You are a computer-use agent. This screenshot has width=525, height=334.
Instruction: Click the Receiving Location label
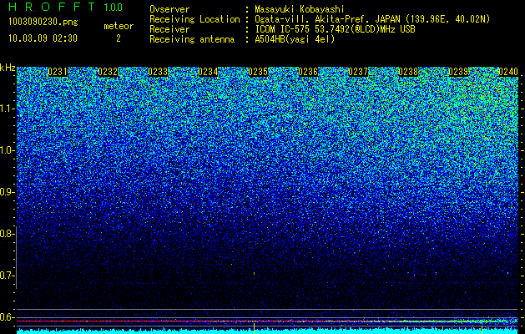(x=194, y=19)
